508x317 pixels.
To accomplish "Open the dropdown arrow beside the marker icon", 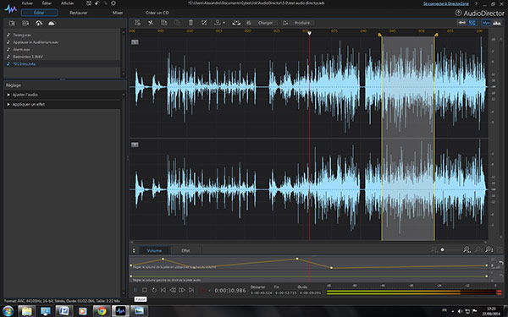I will point(224,23).
